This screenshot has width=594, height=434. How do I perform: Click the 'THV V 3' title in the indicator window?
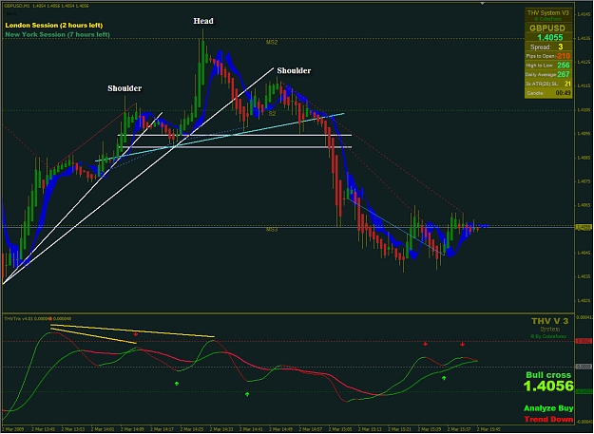pos(549,321)
